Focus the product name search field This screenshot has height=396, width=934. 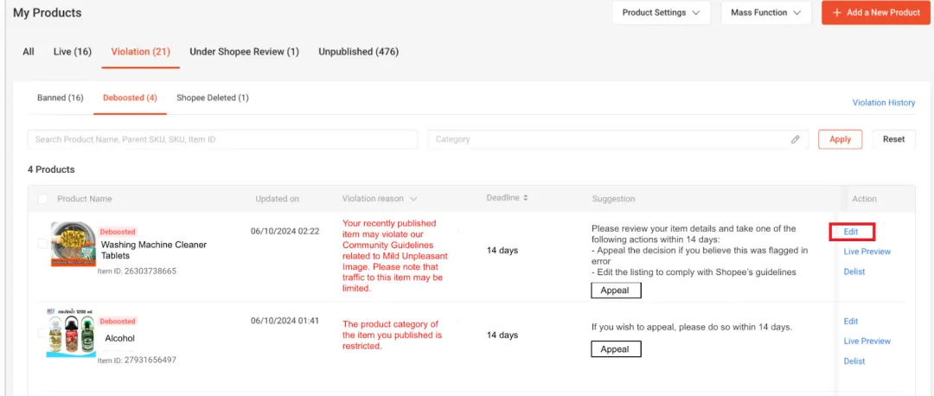222,139
